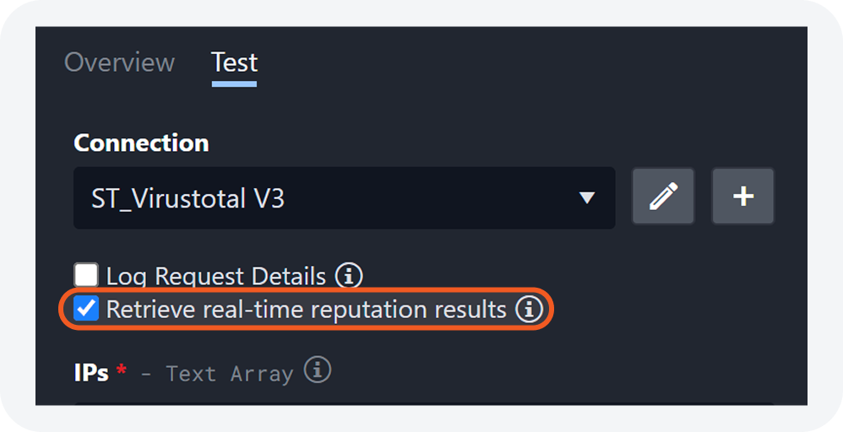Expand the Connection dropdown arrow
Viewport: 843px width, 432px height.
tap(586, 198)
